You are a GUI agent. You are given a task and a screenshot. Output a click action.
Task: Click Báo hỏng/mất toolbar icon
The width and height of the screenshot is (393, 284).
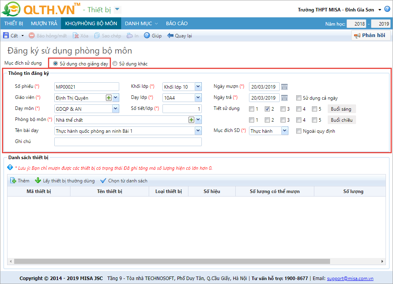coord(31,35)
